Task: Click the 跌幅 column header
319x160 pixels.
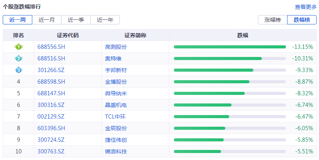Action: [243, 35]
